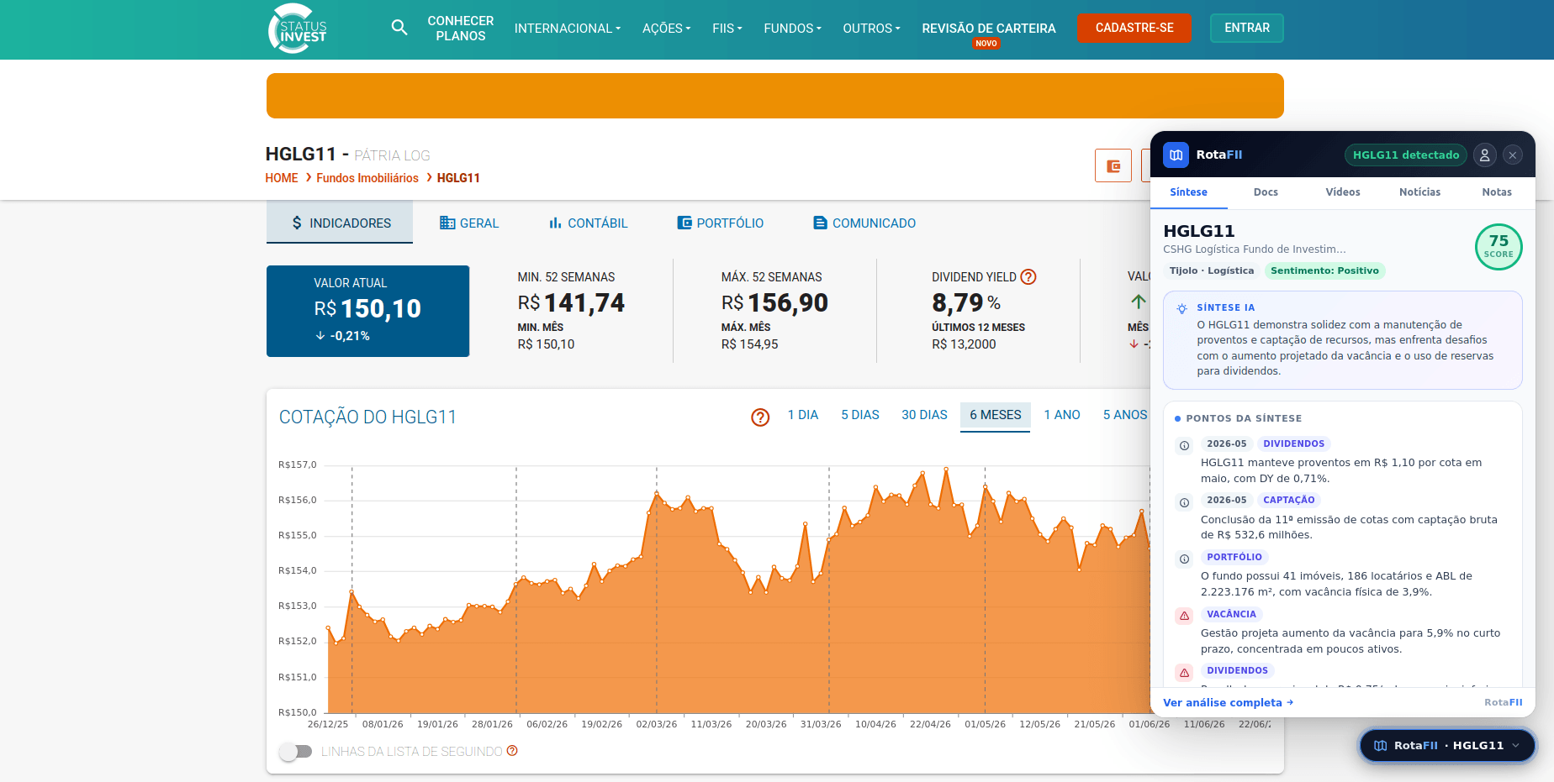Select the Notas tab in RotaFII
Image resolution: width=1554 pixels, height=782 pixels.
click(1497, 192)
